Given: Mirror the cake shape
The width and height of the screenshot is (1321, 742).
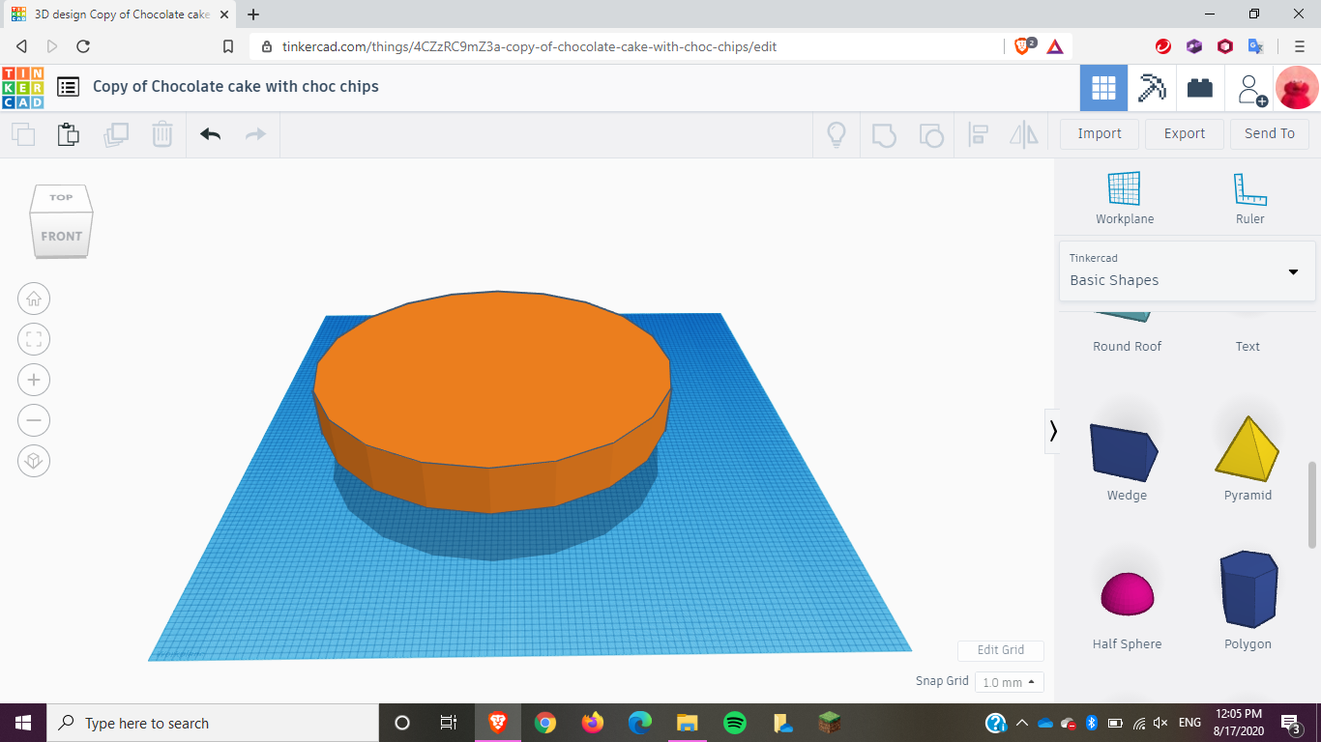Looking at the screenshot, I should [1022, 133].
